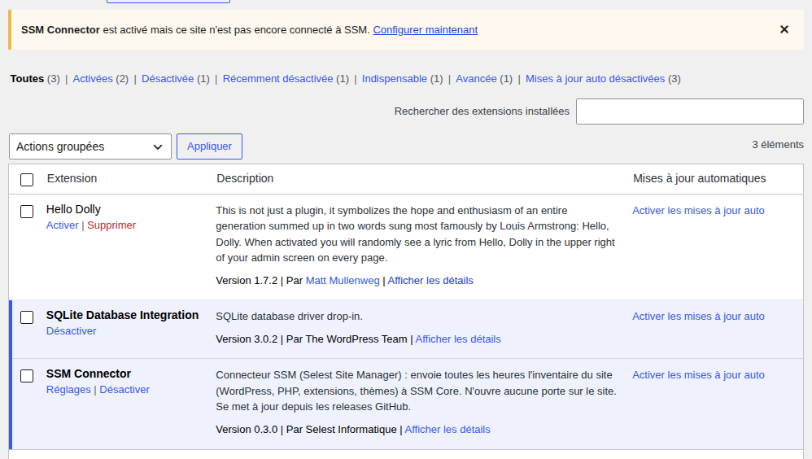
Task: Click the SSM Connector plugin name
Action: point(89,374)
